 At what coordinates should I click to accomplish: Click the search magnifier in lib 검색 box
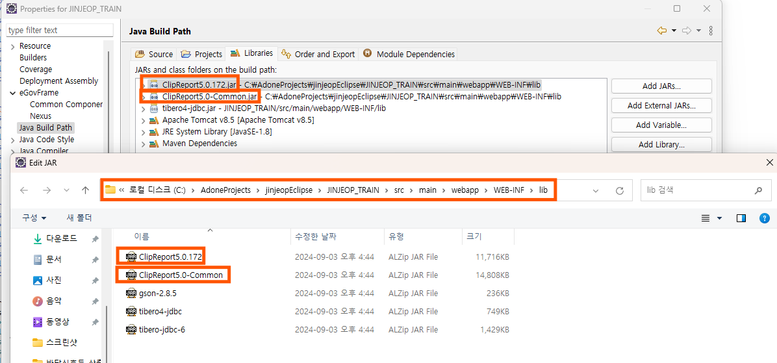pyautogui.click(x=758, y=190)
